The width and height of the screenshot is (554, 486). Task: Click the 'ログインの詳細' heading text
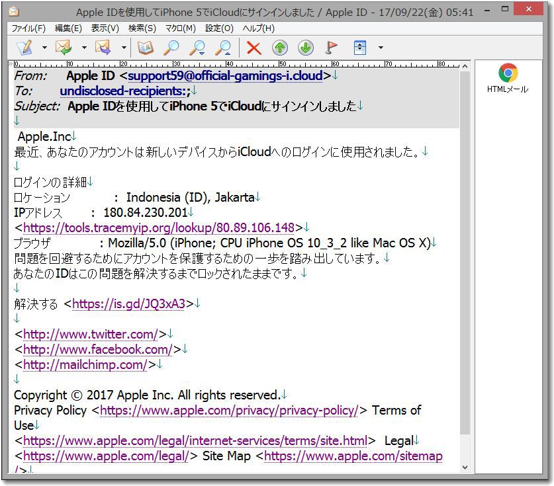(50, 182)
